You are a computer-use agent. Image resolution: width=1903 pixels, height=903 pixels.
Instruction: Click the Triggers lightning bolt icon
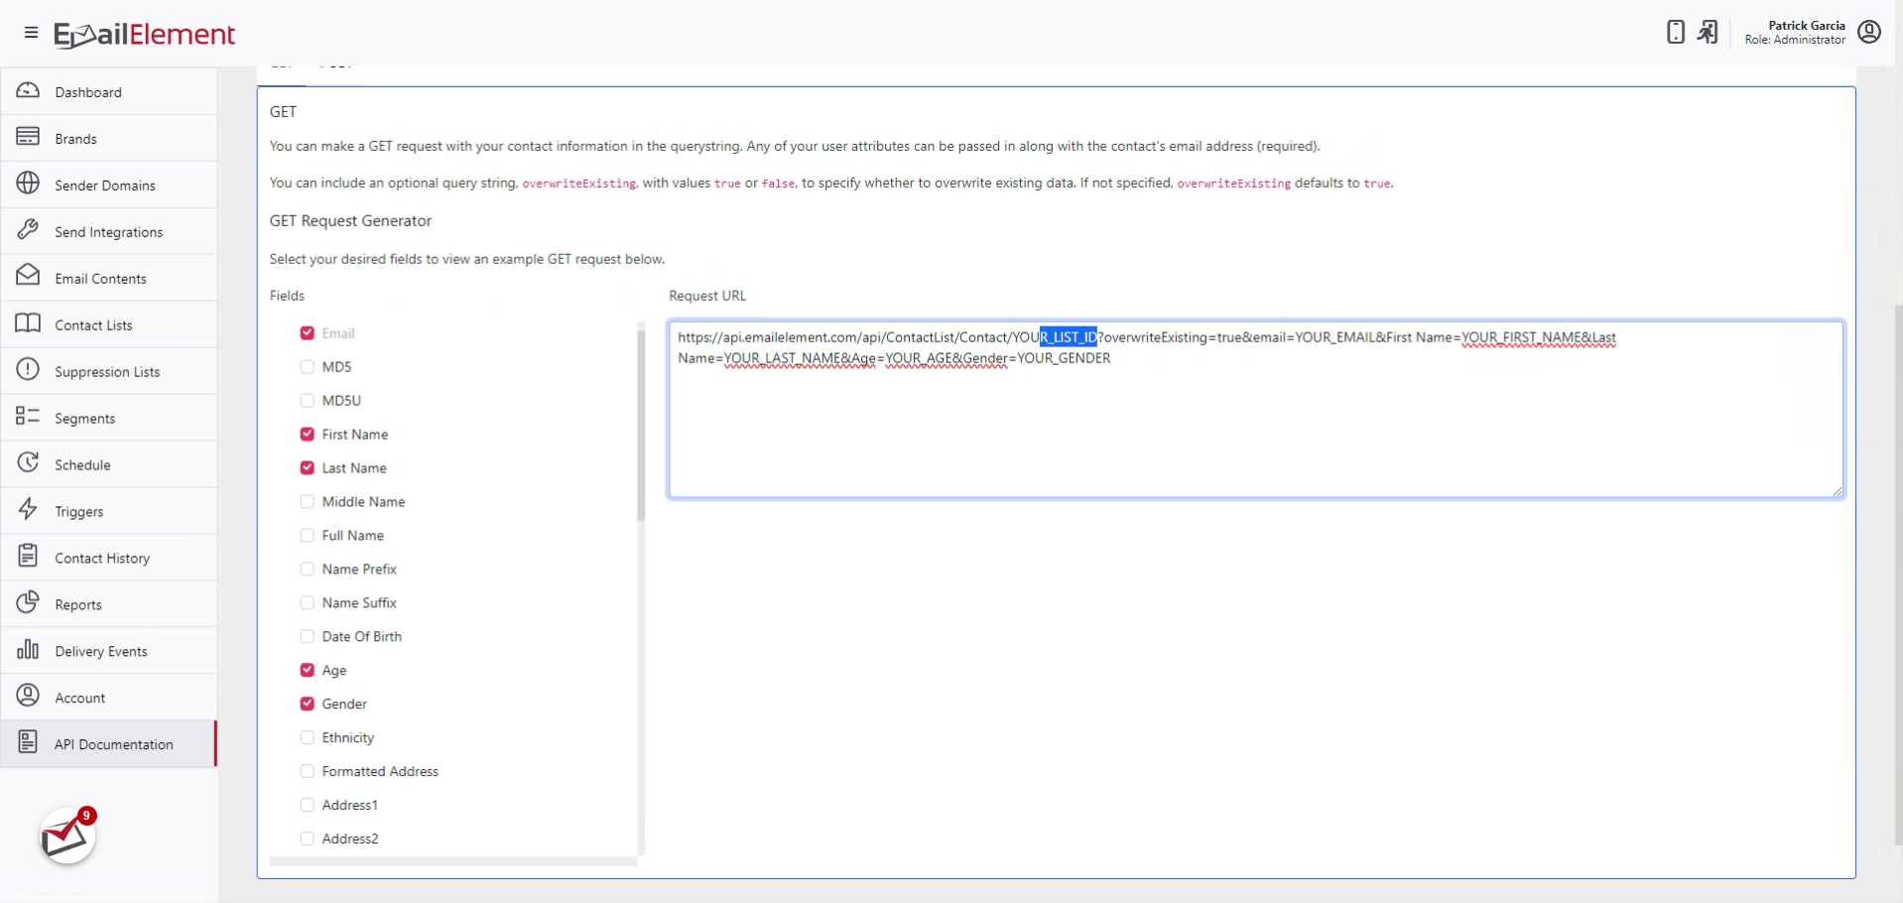28,510
